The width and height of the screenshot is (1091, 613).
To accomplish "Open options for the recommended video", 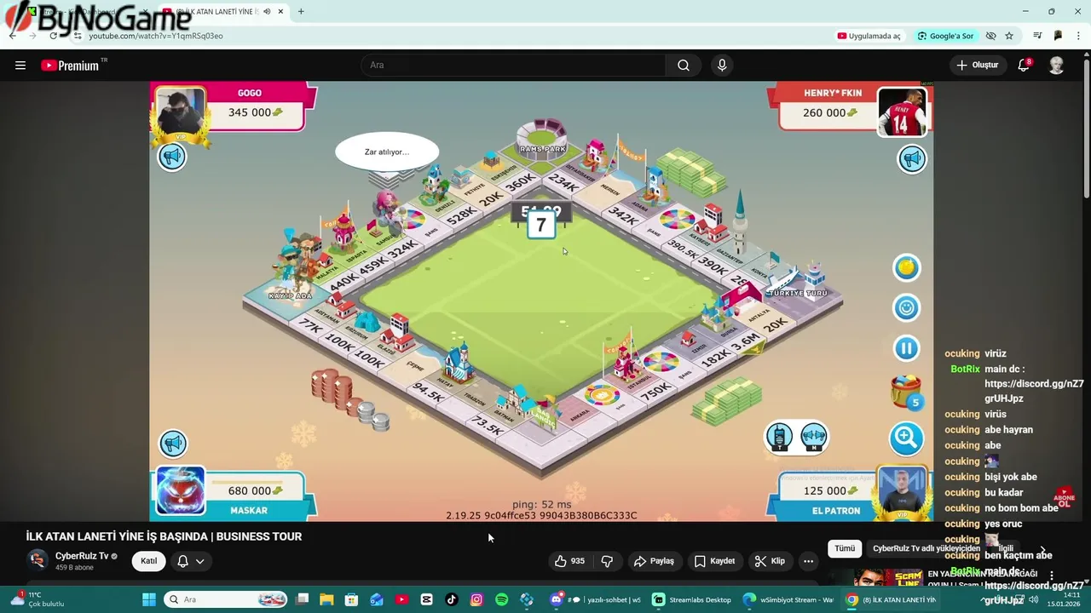I will point(1052,576).
